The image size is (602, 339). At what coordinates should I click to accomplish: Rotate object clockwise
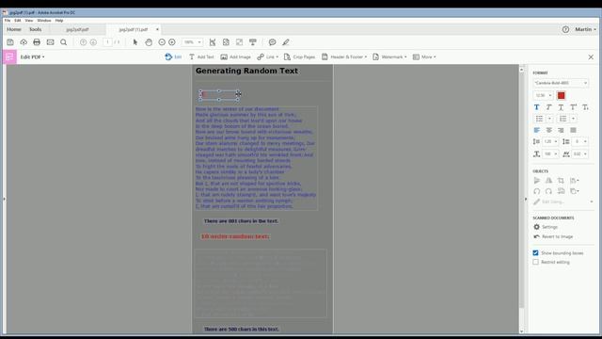tap(548, 191)
